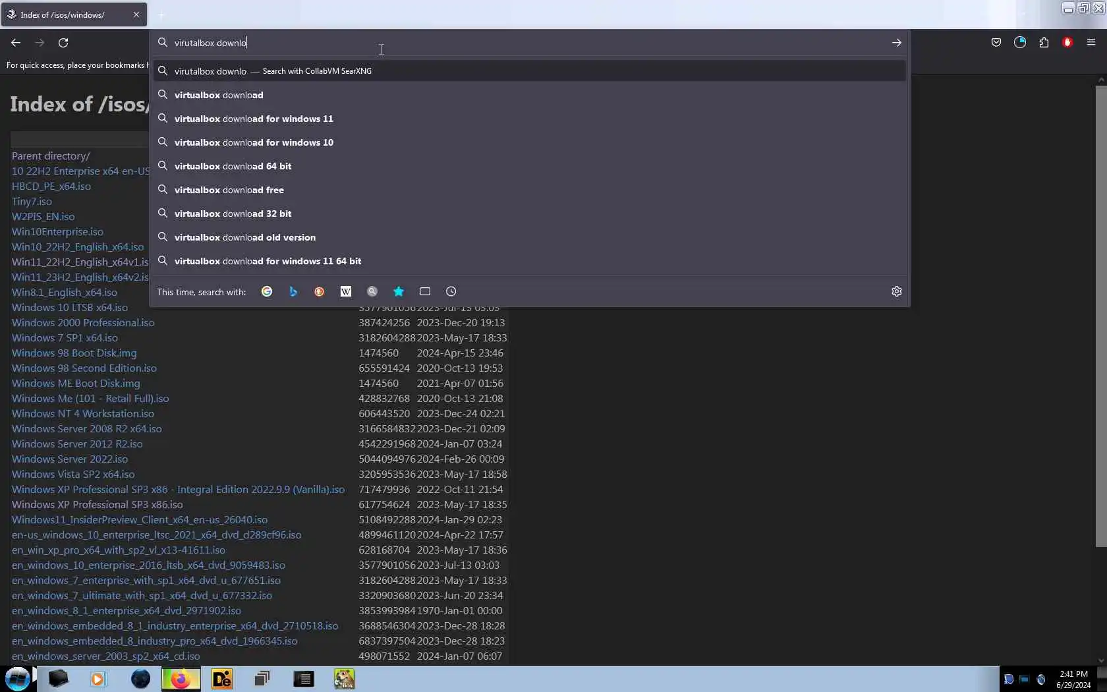Open the Box gopher application in the taskbar
The height and width of the screenshot is (692, 1107).
pyautogui.click(x=344, y=679)
